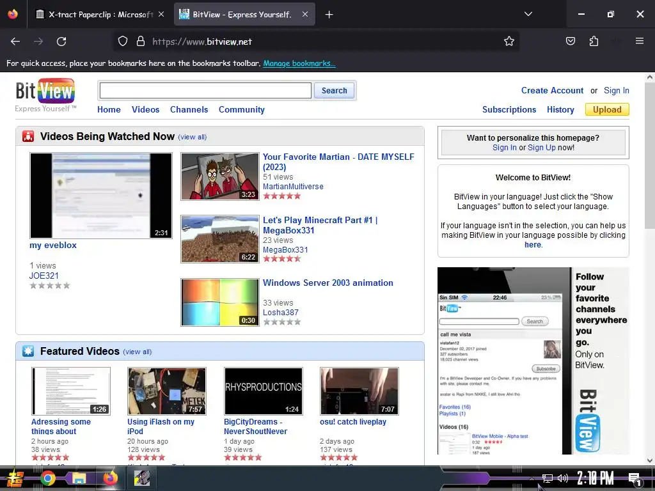Go back with the browser back arrow
Screen dimensions: 655x491
point(15,42)
